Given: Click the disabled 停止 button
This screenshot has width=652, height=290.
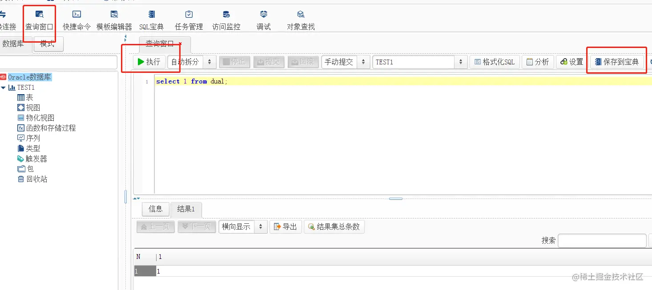Looking at the screenshot, I should click(x=234, y=62).
